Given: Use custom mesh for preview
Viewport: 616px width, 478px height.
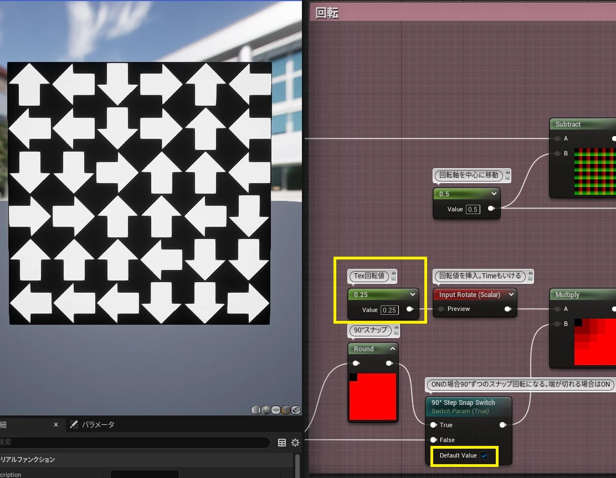Looking at the screenshot, I should [296, 410].
